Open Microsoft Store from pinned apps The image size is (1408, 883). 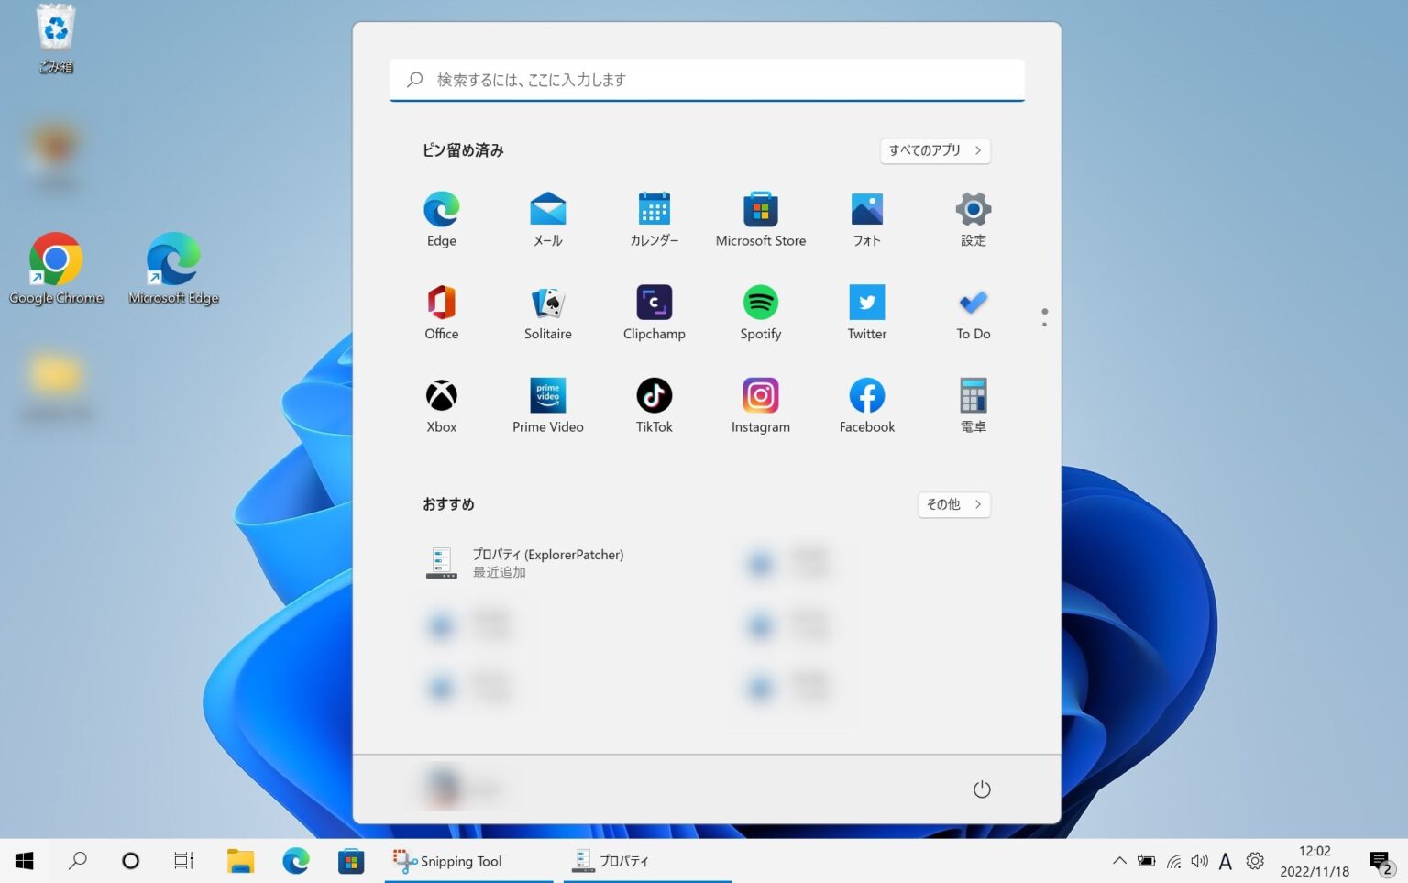(760, 218)
